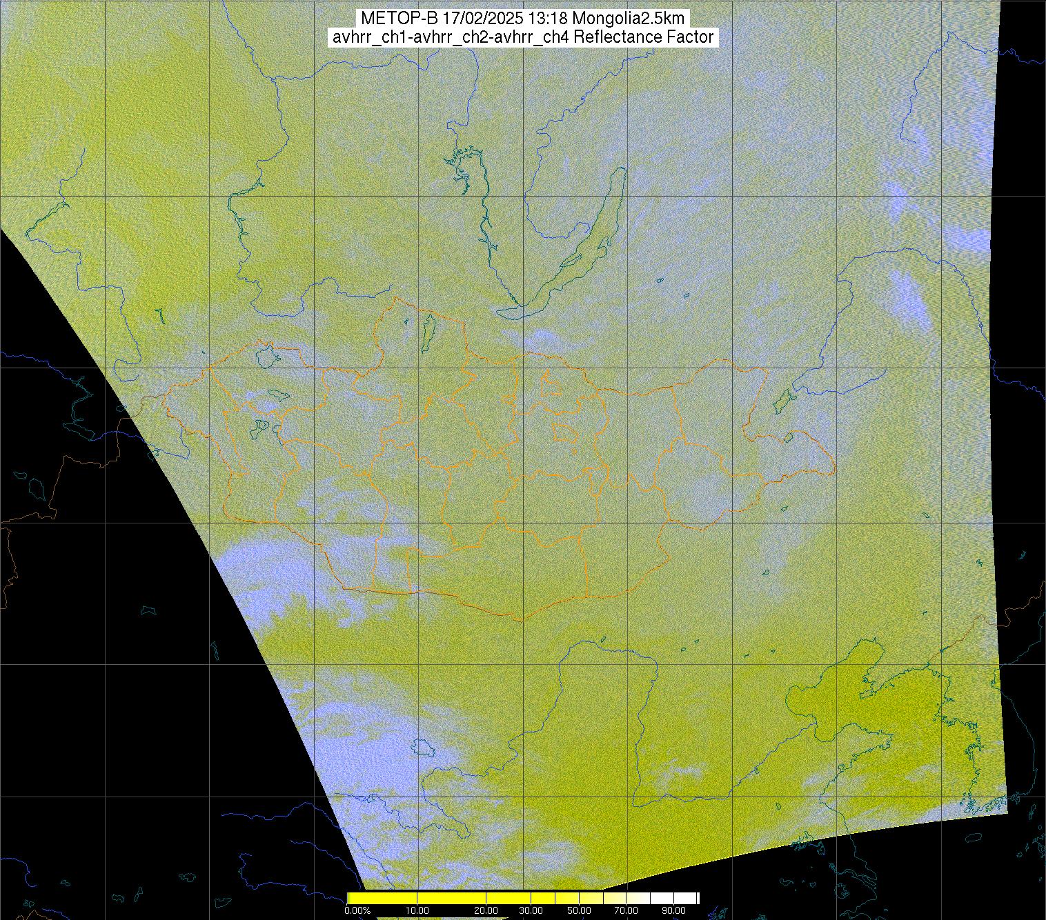Screen dimensions: 1046x920
Task: Click the 20.00 label on the color scale
Action: pyautogui.click(x=486, y=910)
